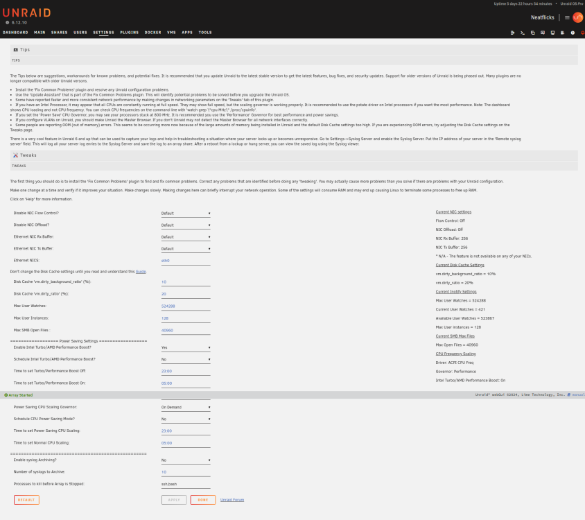Viewport: 585px width, 520px height.
Task: Open Enable Intel Turbo/AMD Performance Boost dropdown
Action: tap(186, 347)
